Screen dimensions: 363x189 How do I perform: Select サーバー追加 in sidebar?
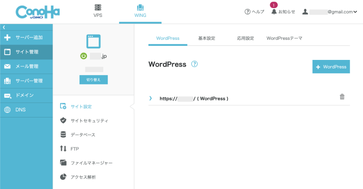click(26, 37)
